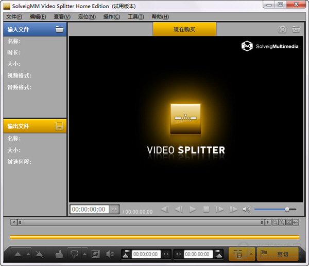Open the snapshot folder browse icon

pos(296,29)
